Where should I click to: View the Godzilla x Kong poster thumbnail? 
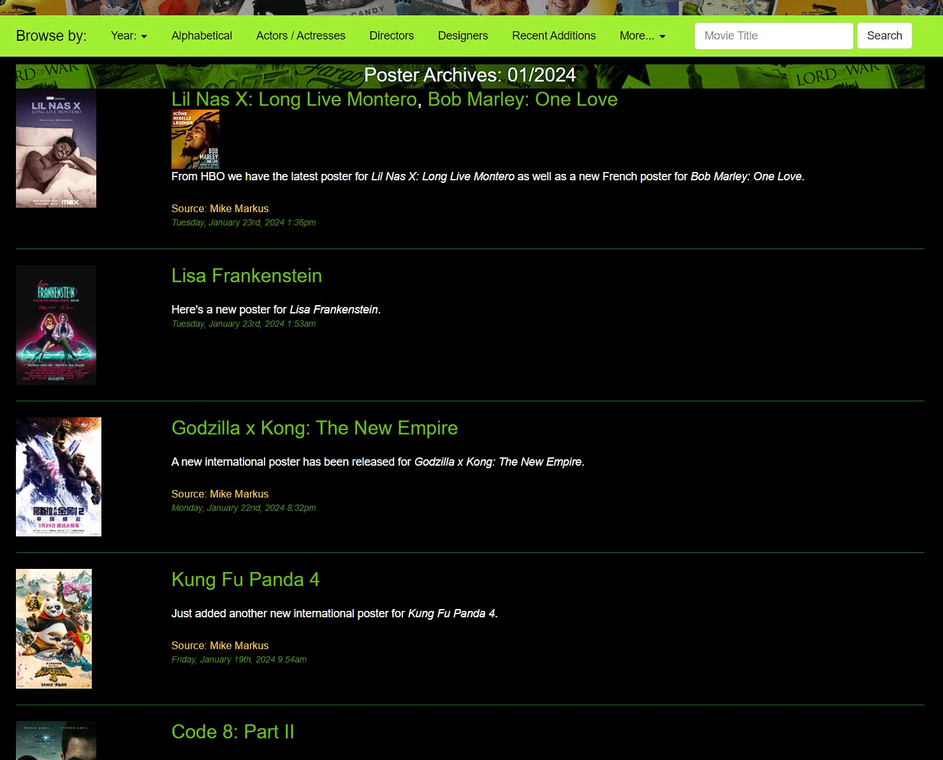point(59,477)
